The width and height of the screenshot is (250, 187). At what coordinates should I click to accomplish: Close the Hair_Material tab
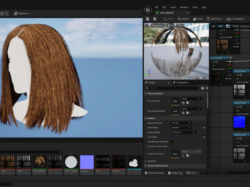point(187,13)
